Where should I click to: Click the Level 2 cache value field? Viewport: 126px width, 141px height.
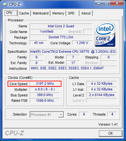click(102, 95)
